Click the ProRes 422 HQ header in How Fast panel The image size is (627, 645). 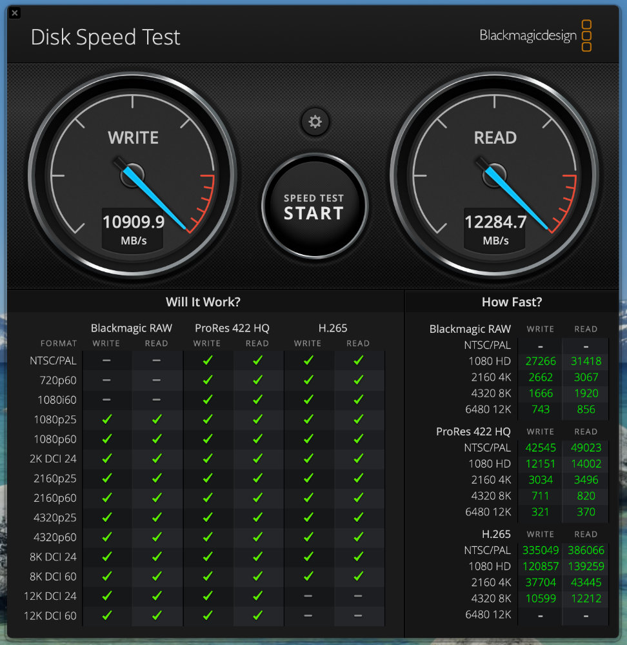pos(473,431)
